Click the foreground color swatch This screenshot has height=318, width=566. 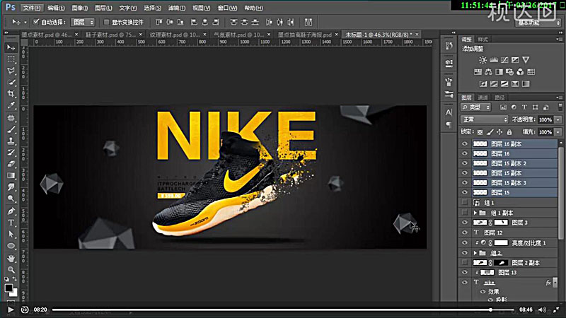click(x=8, y=288)
